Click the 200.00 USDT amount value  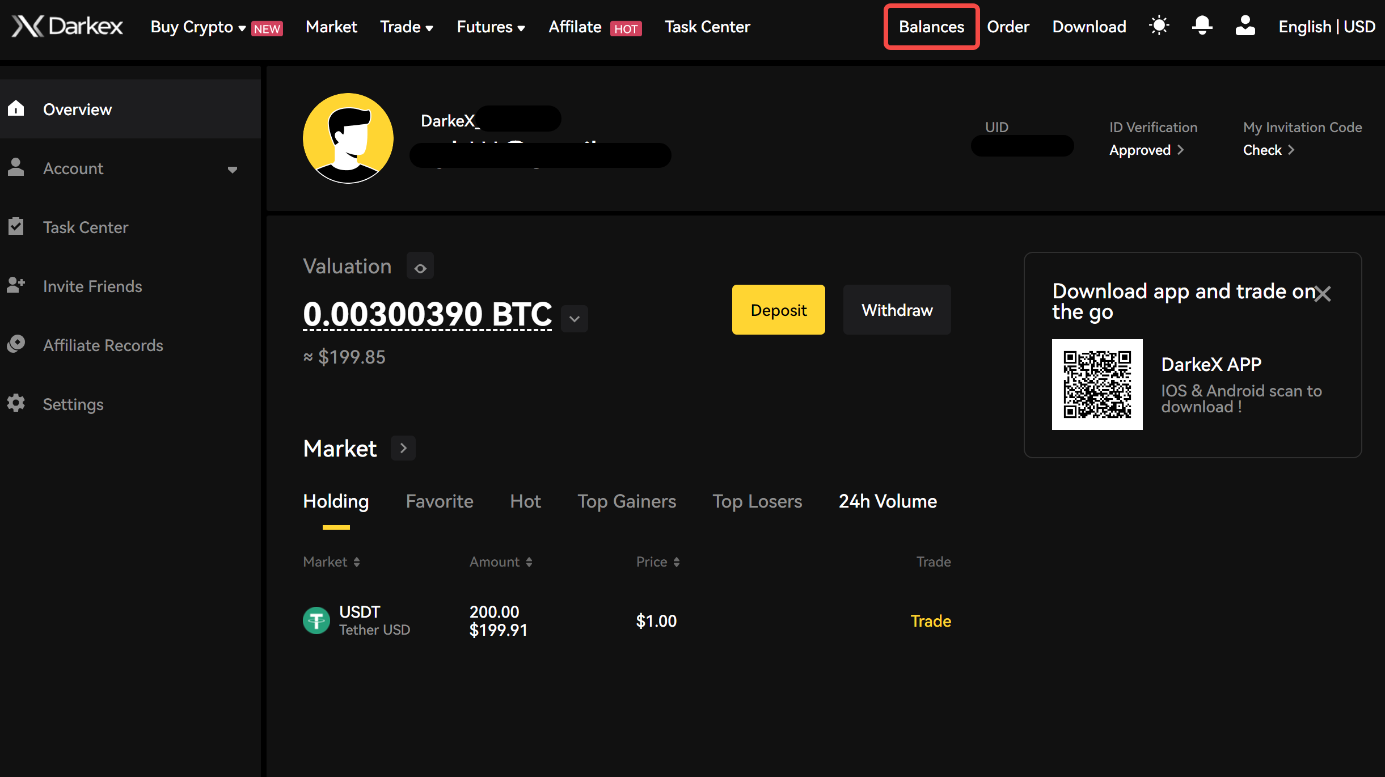[x=494, y=611]
